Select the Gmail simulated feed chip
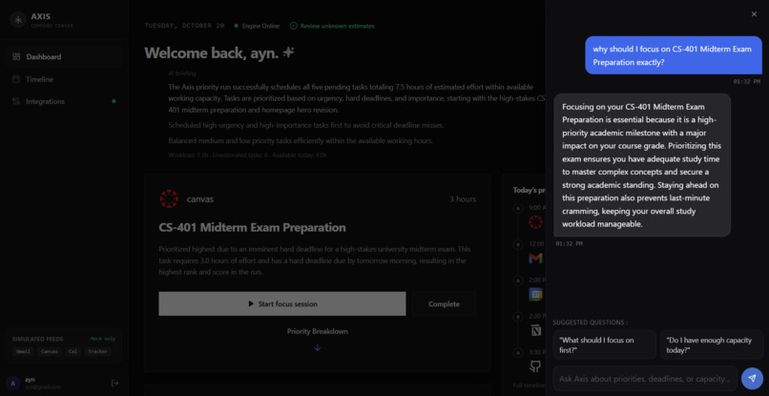Screen dimensions: 769x396 tap(23, 351)
